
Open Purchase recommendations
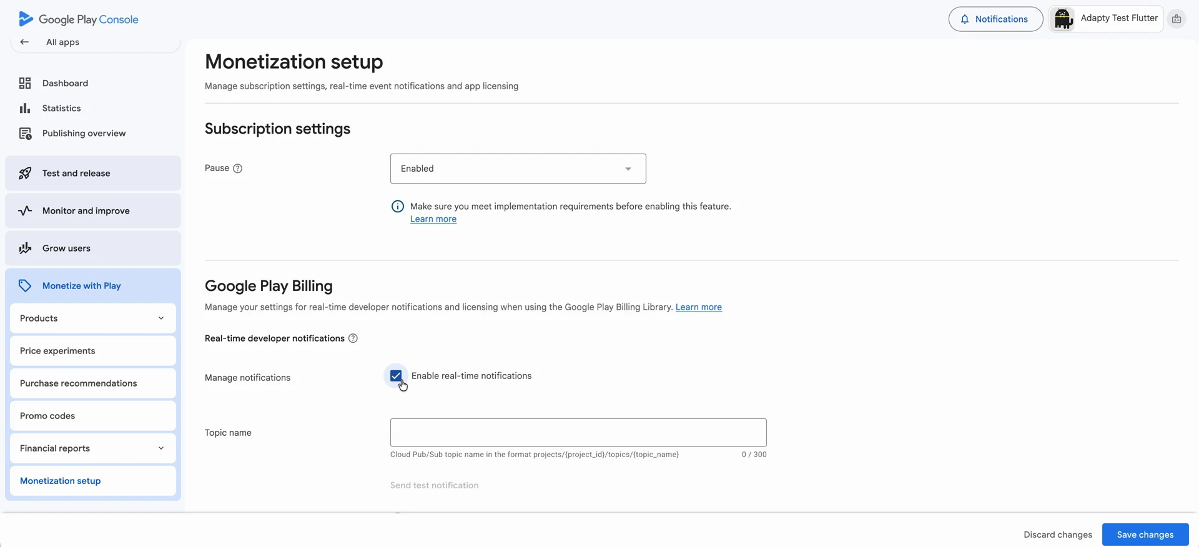[93, 383]
